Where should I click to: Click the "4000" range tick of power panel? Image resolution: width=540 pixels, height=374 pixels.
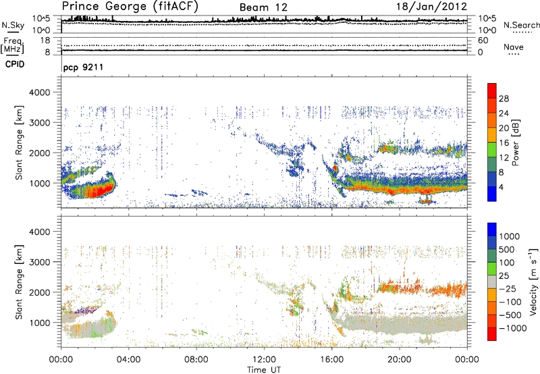tap(40, 92)
